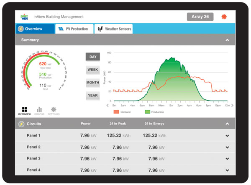
Task: Open settings via the orange gear icon
Action: tap(224, 17)
